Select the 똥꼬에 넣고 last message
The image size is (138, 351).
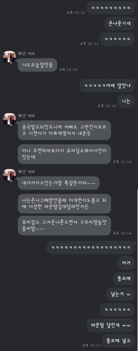coord(118,341)
